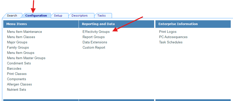Go to the Descriptors tab
Image resolution: width=233 pixels, height=101 pixels.
pyautogui.click(x=79, y=16)
